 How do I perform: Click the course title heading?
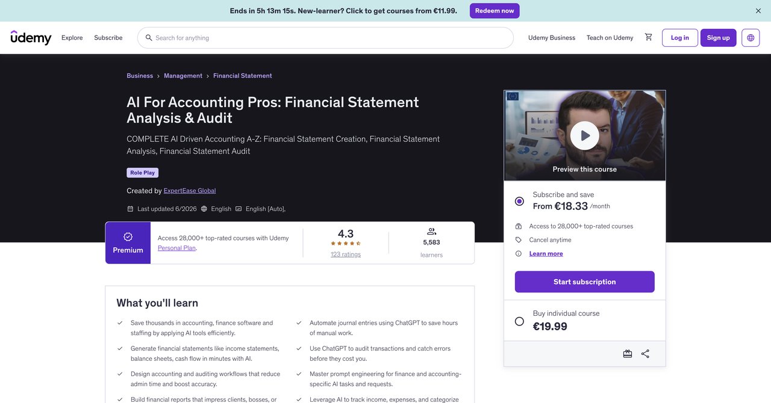tap(273, 109)
